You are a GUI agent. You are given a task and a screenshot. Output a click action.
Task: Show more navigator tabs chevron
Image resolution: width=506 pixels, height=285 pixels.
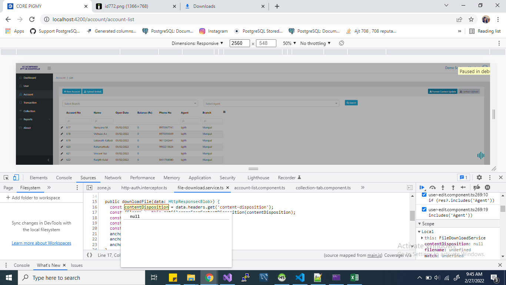49,187
